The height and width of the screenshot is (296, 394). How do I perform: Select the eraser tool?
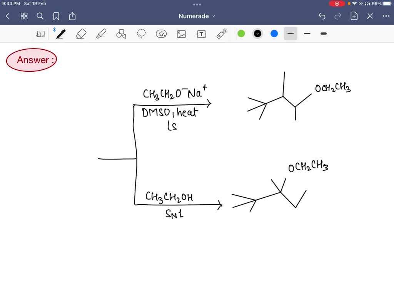[x=81, y=34]
